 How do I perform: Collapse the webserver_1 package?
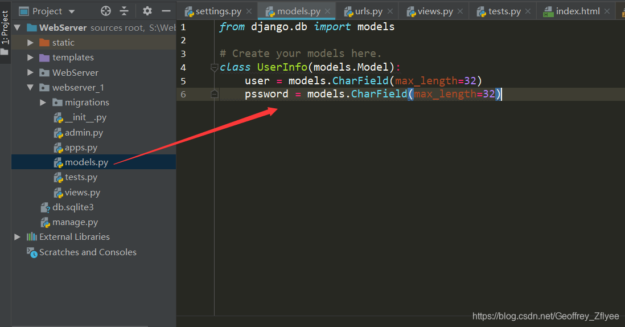(30, 87)
